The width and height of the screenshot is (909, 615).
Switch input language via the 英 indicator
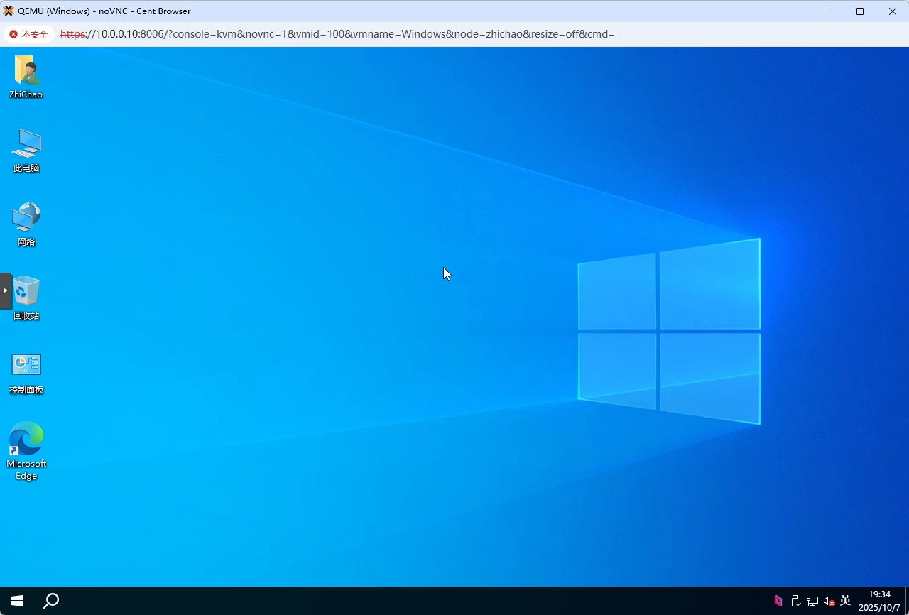coord(844,600)
